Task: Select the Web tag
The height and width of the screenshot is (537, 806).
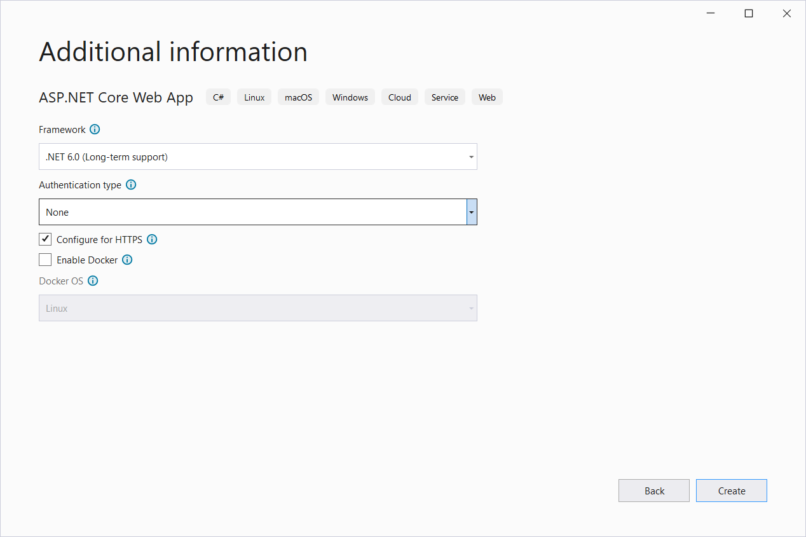Action: point(488,97)
